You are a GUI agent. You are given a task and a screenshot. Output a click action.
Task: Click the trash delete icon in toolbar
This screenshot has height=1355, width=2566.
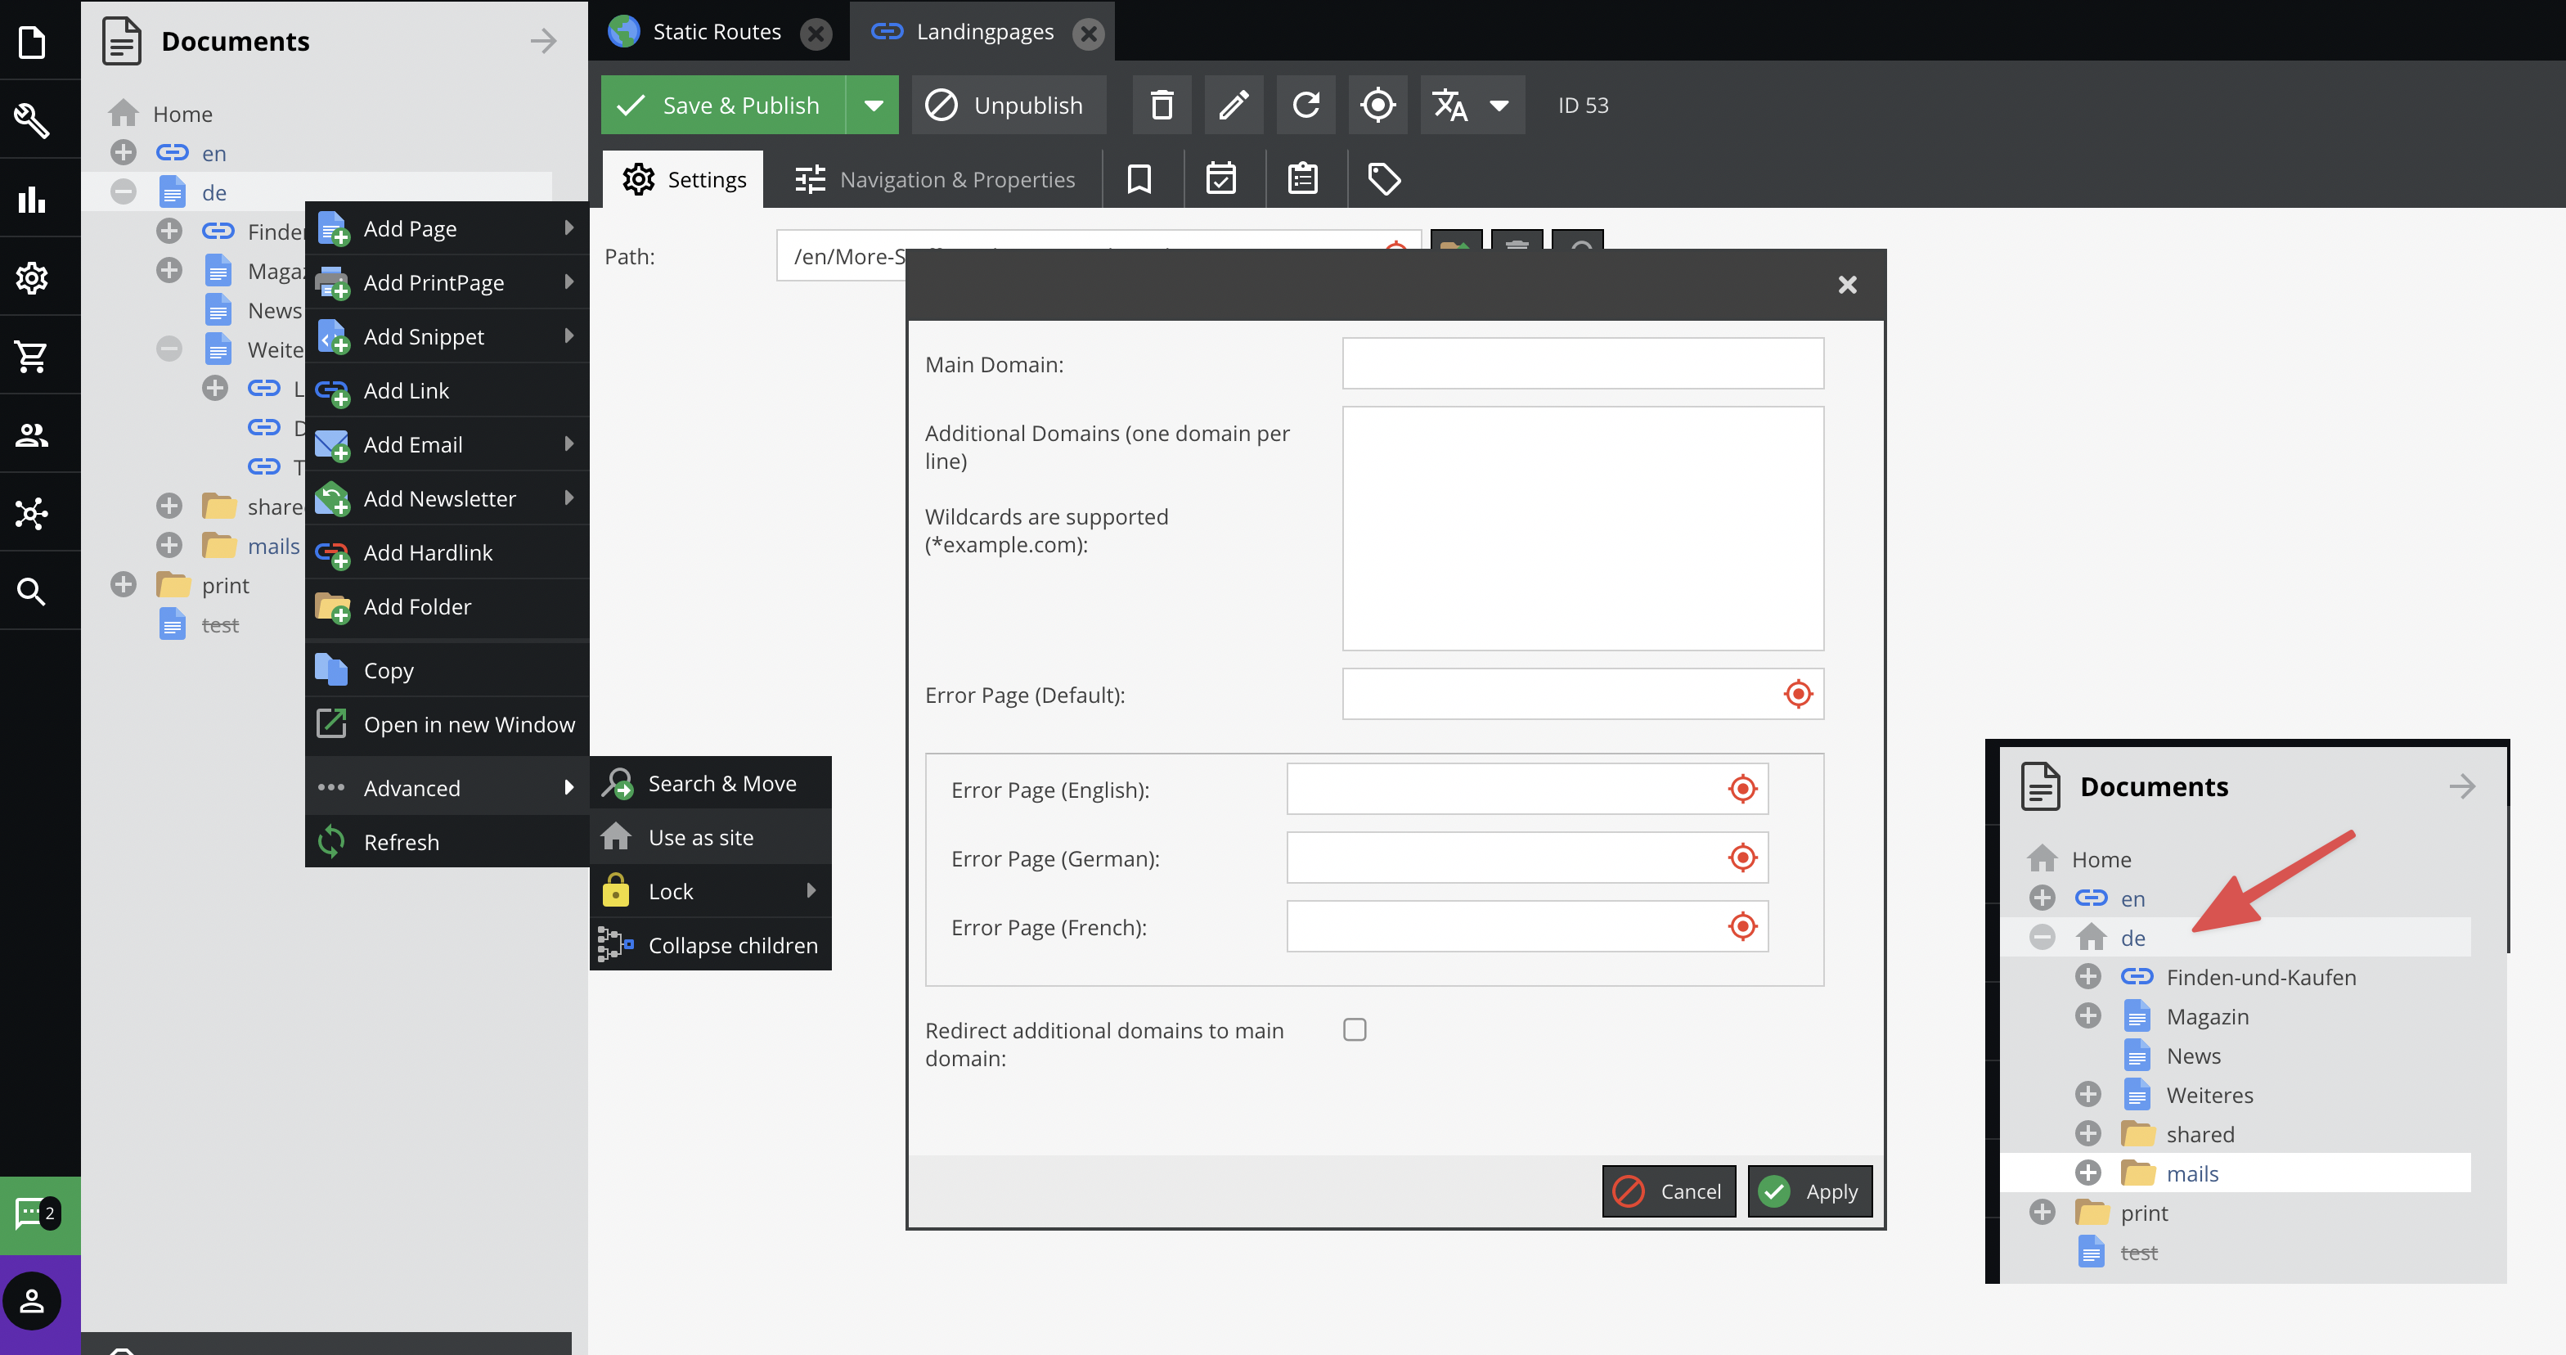tap(1162, 105)
